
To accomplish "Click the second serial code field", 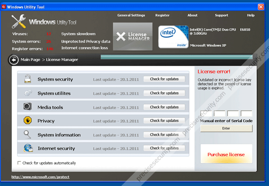I will pos(220,114).
